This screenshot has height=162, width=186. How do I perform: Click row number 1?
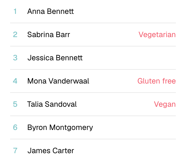click(x=15, y=11)
